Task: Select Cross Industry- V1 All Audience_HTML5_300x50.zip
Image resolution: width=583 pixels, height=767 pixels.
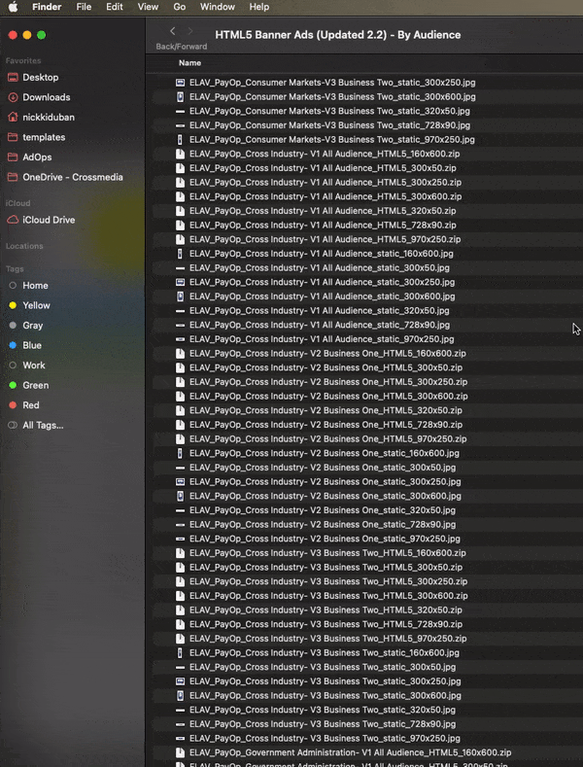Action: pos(323,168)
